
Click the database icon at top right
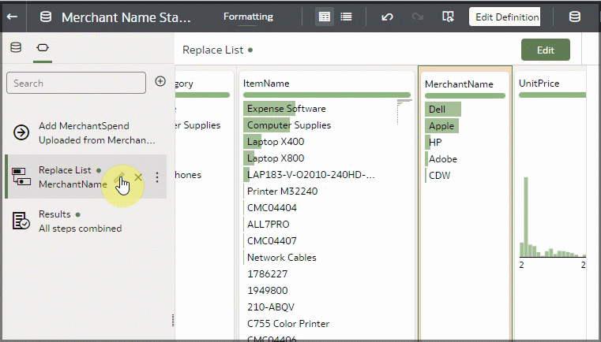pyautogui.click(x=575, y=17)
